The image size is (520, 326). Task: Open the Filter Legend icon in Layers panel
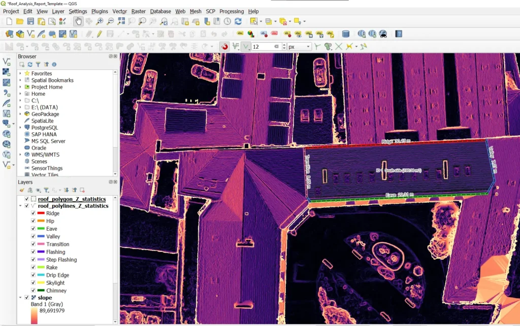(x=46, y=189)
